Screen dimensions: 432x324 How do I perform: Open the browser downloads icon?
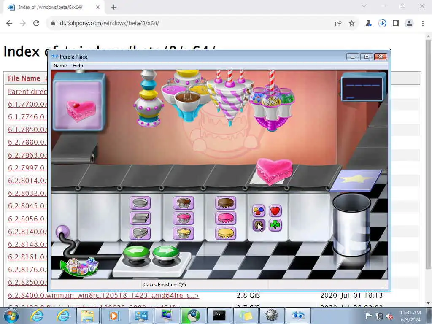(x=382, y=24)
